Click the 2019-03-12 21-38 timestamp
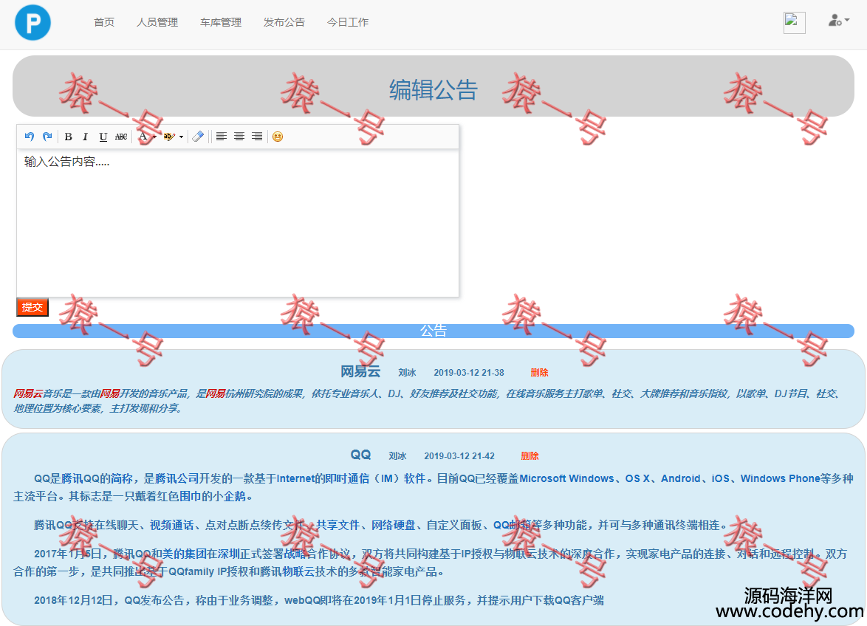 coord(469,372)
